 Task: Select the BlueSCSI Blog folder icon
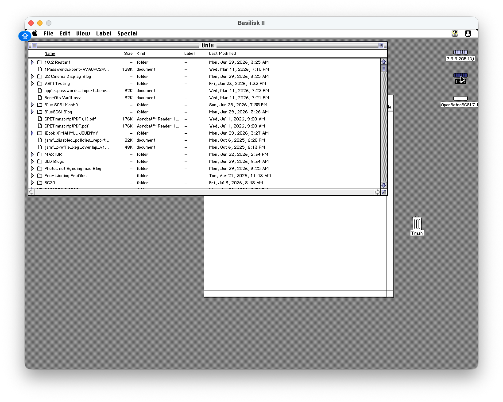click(40, 112)
